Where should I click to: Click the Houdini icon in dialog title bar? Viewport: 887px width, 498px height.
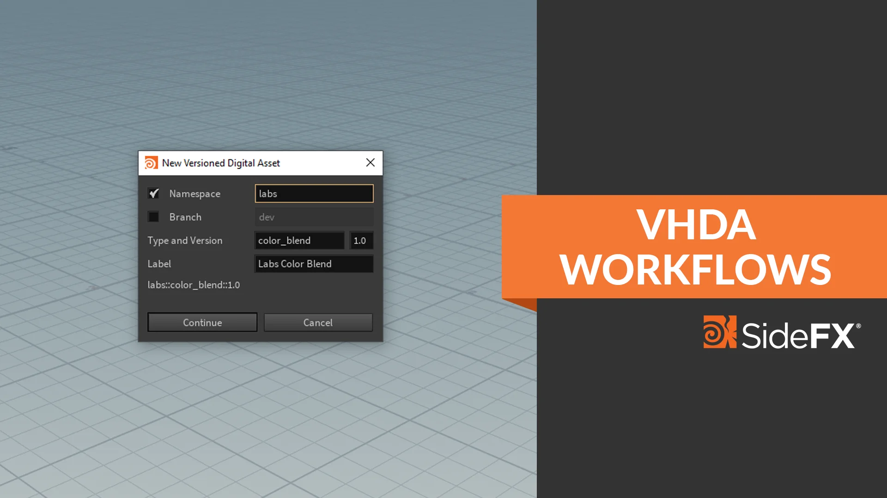[x=151, y=163]
